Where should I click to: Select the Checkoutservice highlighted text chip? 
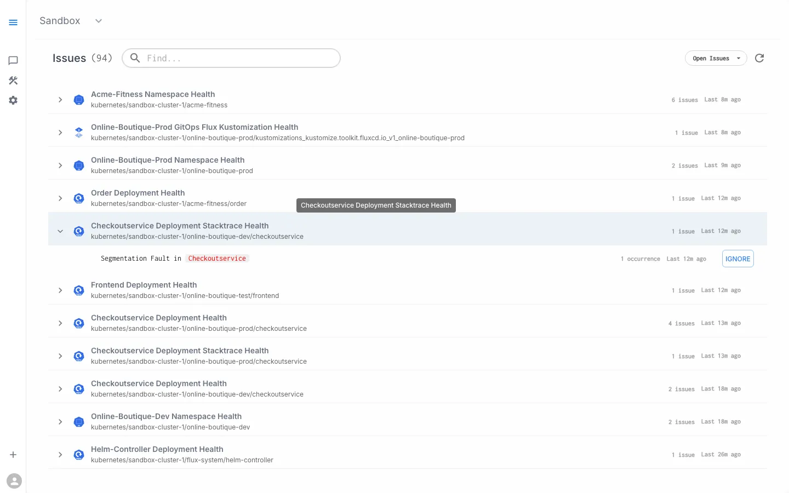[217, 258]
